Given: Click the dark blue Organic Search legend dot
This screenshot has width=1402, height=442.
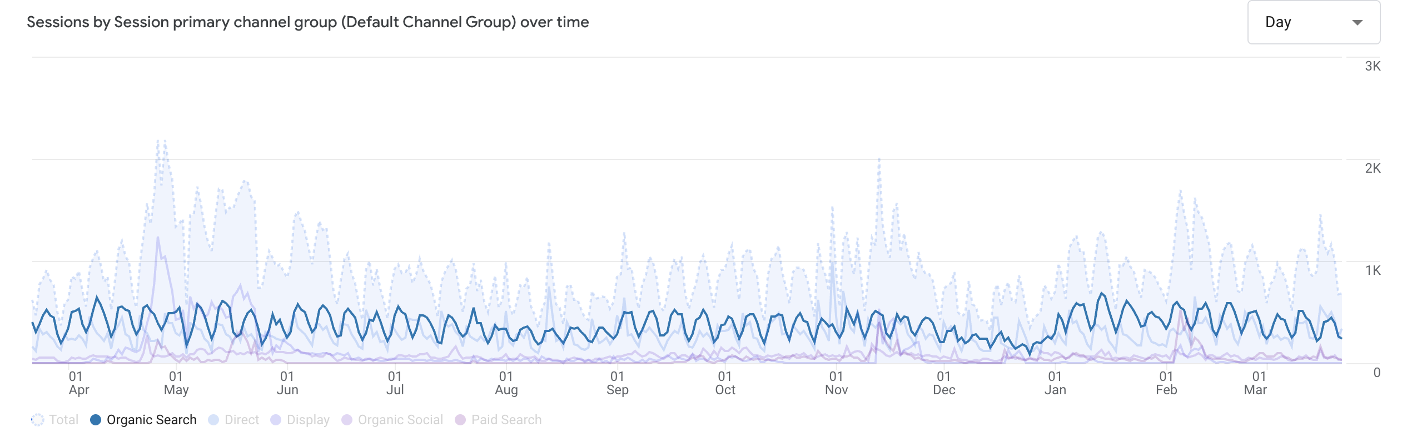Looking at the screenshot, I should 96,420.
